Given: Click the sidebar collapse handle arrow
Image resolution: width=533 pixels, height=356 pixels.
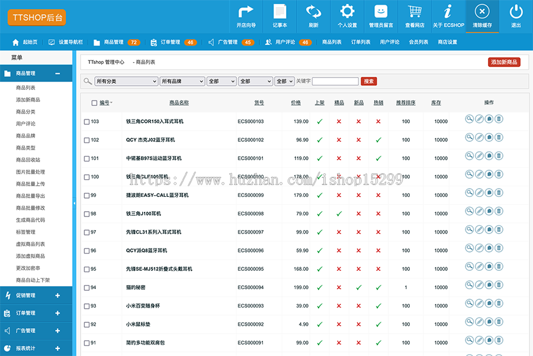Looking at the screenshot, I should (74, 203).
